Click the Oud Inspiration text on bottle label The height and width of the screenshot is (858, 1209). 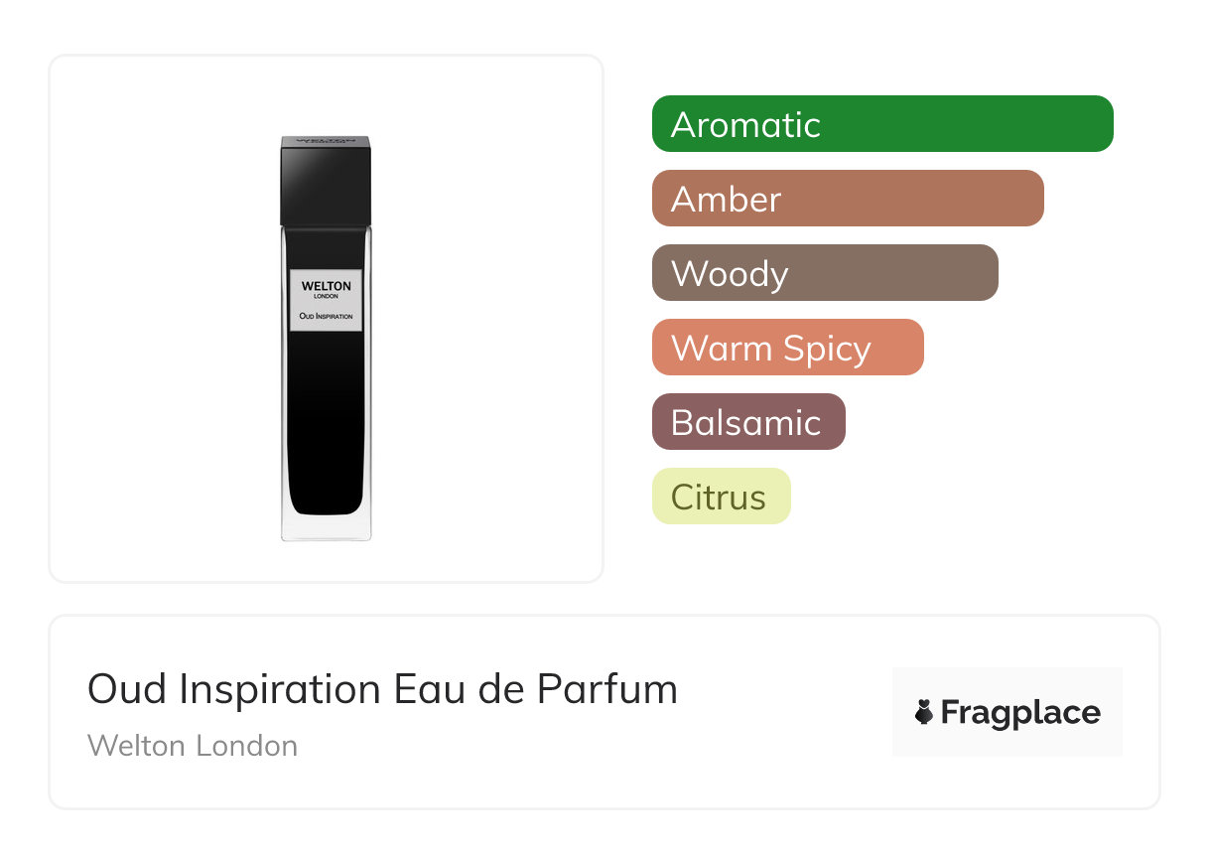pos(326,316)
